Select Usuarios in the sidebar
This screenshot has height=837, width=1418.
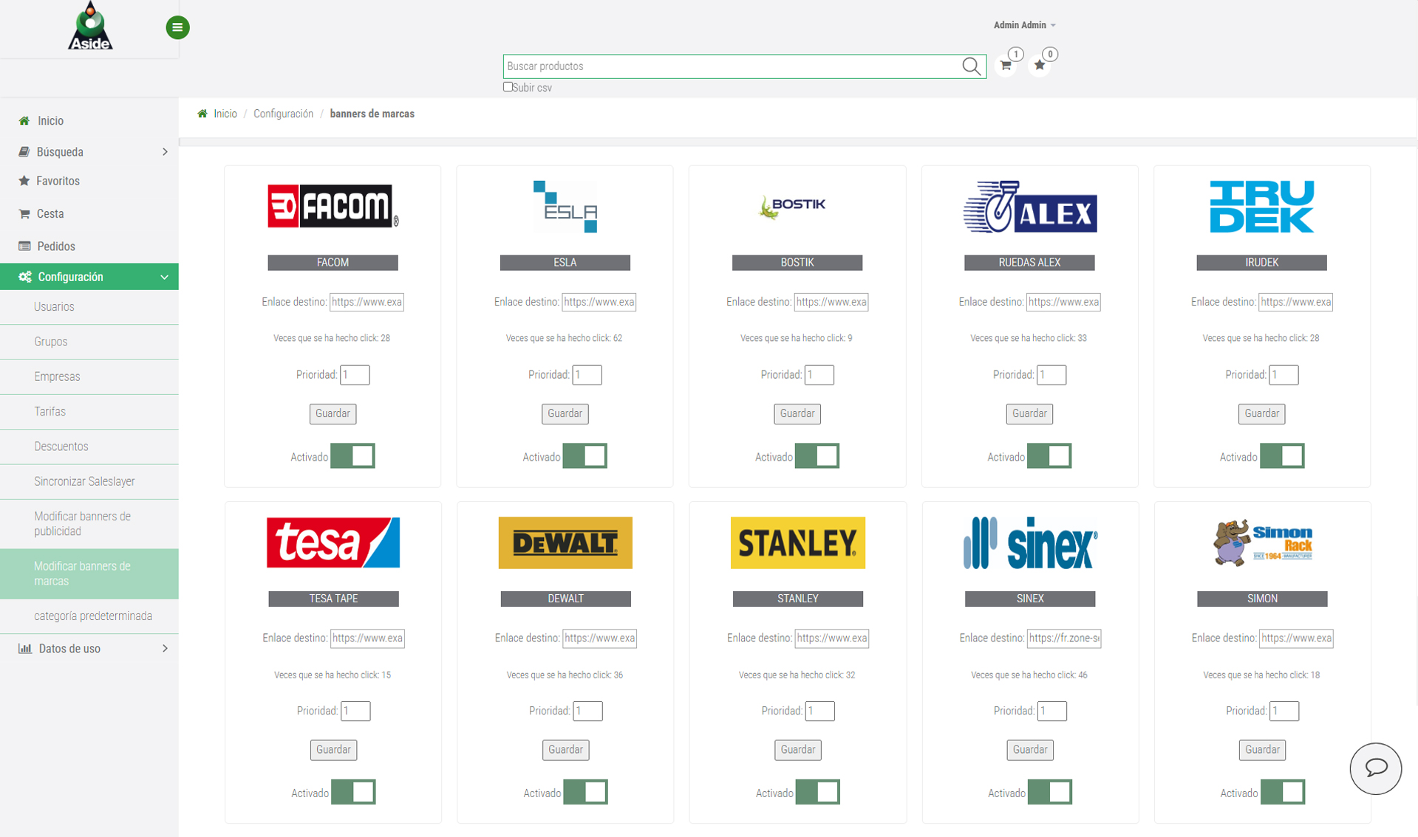54,307
